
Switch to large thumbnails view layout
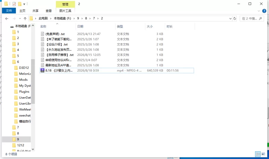pyautogui.click(x=263, y=154)
